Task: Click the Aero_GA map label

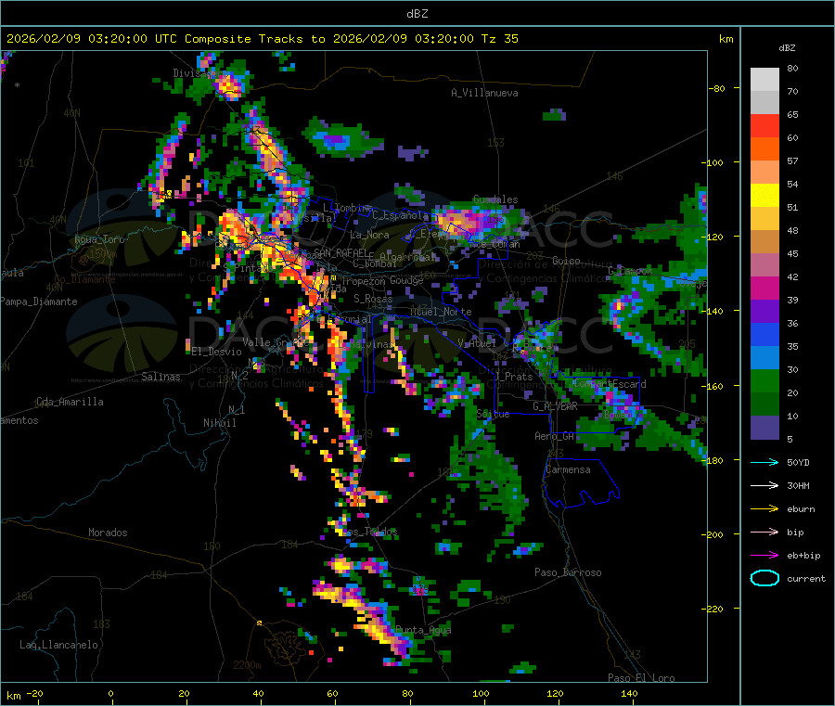Action: pos(555,436)
